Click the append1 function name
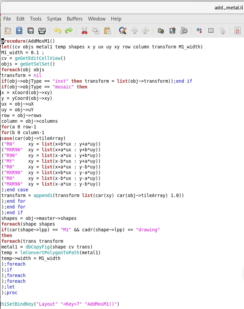The width and height of the screenshot is (244, 309). click(x=43, y=195)
